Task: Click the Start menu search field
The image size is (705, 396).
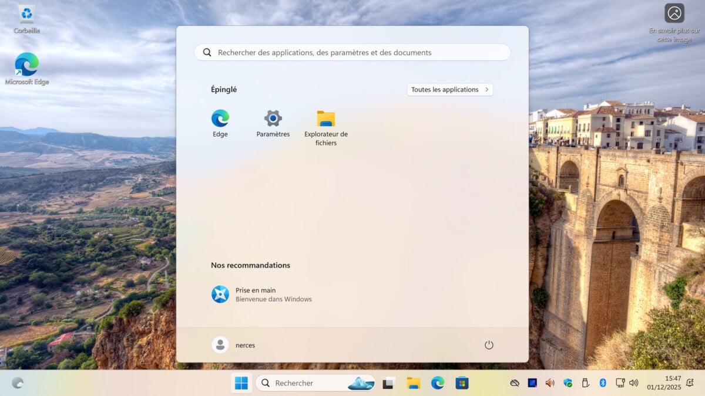Action: click(352, 52)
